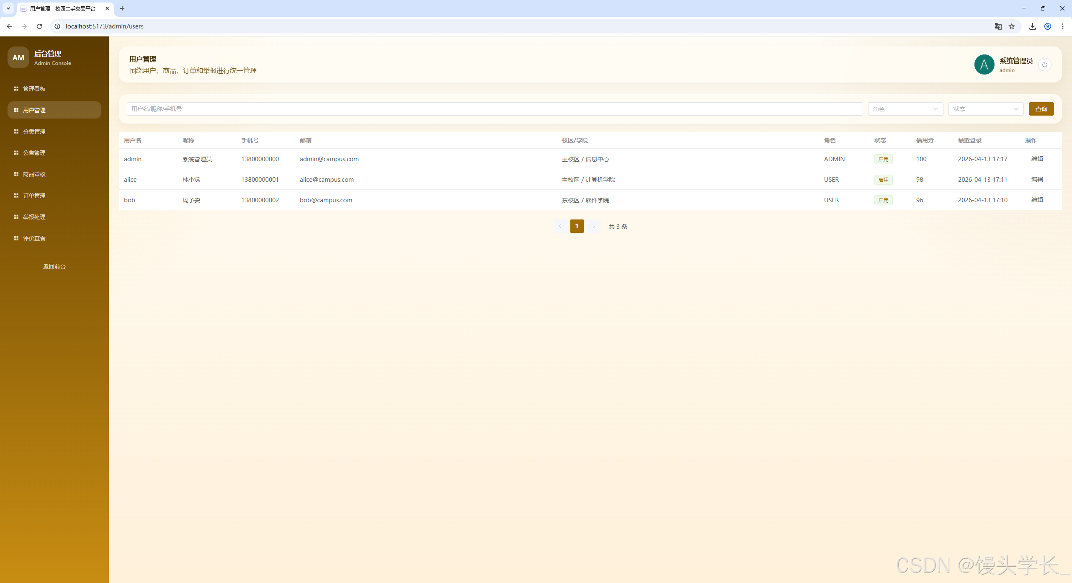Click alice@campus.com email cell
This screenshot has height=583, width=1072.
point(327,180)
